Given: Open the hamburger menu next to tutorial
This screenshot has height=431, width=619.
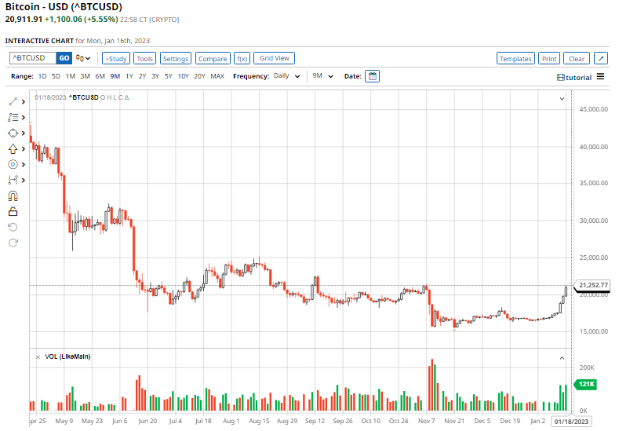Looking at the screenshot, I should pos(600,77).
